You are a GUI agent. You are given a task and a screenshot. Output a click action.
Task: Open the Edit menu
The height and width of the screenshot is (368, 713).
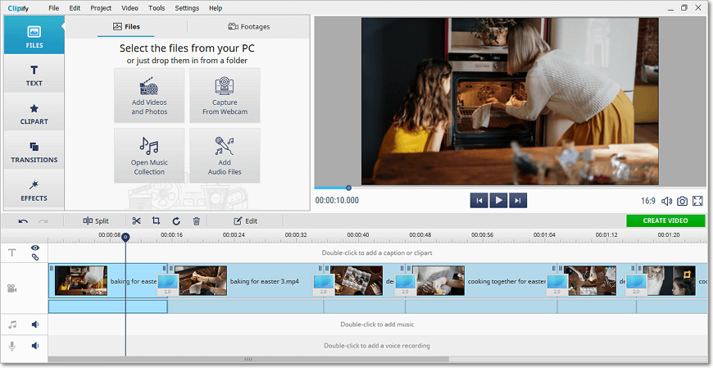pyautogui.click(x=75, y=8)
